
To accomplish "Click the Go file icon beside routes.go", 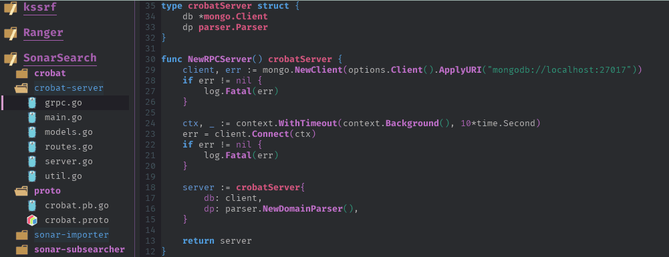I will tap(32, 147).
